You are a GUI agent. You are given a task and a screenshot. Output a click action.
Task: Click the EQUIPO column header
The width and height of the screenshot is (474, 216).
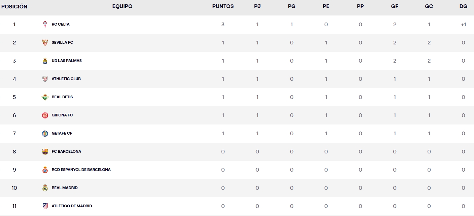pos(122,6)
